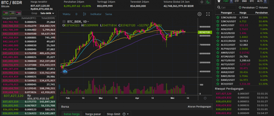Select the 837,427,119 buy order row
Viewport: 274px width, 116px height.
click(x=29, y=101)
